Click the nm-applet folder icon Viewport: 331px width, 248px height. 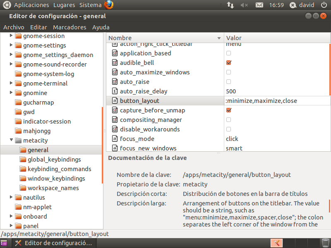click(18, 207)
